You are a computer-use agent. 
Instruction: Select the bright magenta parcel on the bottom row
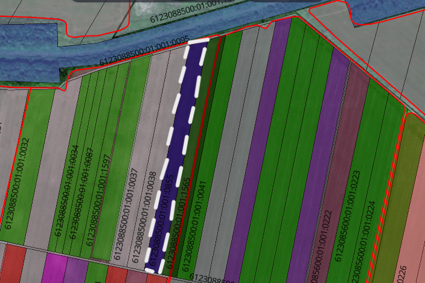(56, 269)
